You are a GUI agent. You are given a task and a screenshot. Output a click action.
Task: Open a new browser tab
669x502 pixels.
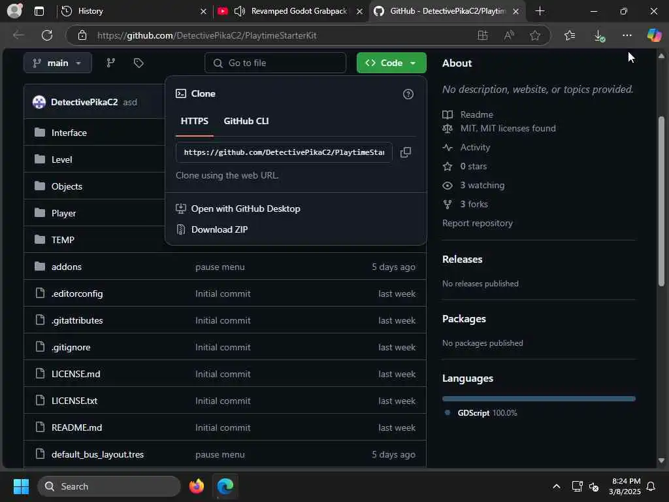coord(540,11)
